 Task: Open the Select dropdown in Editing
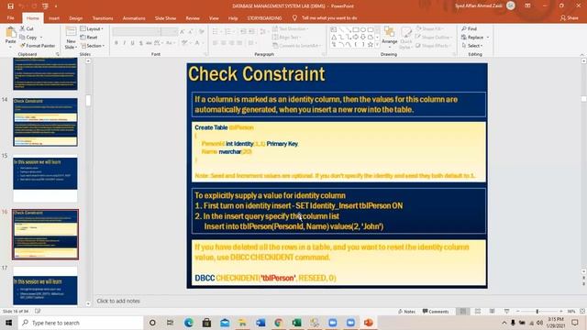point(472,46)
